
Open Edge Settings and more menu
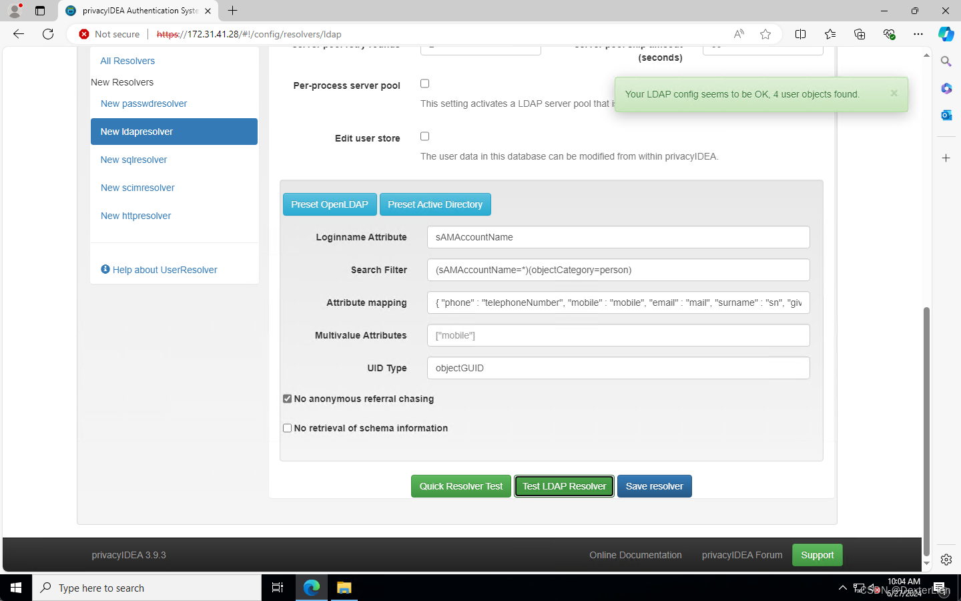pyautogui.click(x=918, y=34)
